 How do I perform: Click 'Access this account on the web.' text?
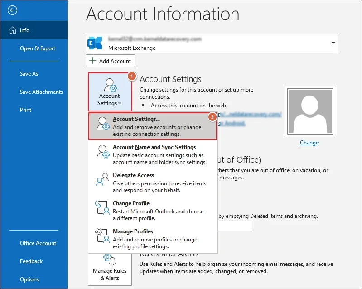click(x=189, y=106)
